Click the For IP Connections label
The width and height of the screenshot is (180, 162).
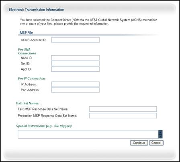(x=32, y=79)
